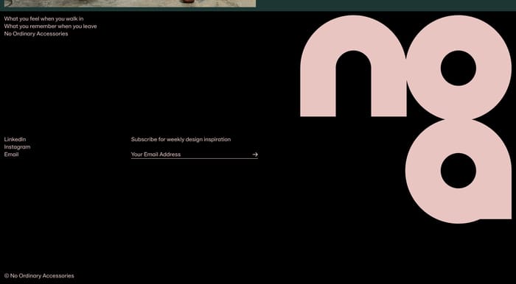This screenshot has height=284, width=516.
Task: Select text 'What you remember when you leave'
Action: pyautogui.click(x=50, y=26)
